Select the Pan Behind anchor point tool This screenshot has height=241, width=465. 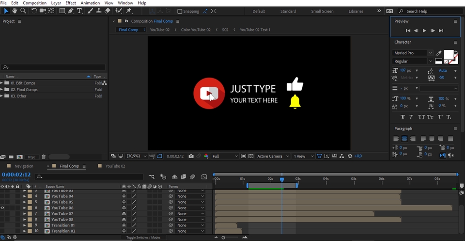(x=51, y=11)
